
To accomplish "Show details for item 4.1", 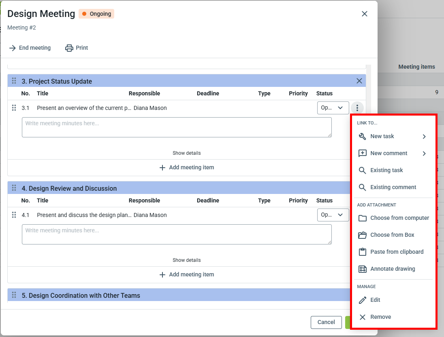I will 186,260.
